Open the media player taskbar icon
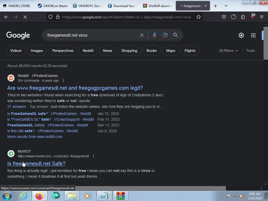268x201 pixels. [88, 196]
